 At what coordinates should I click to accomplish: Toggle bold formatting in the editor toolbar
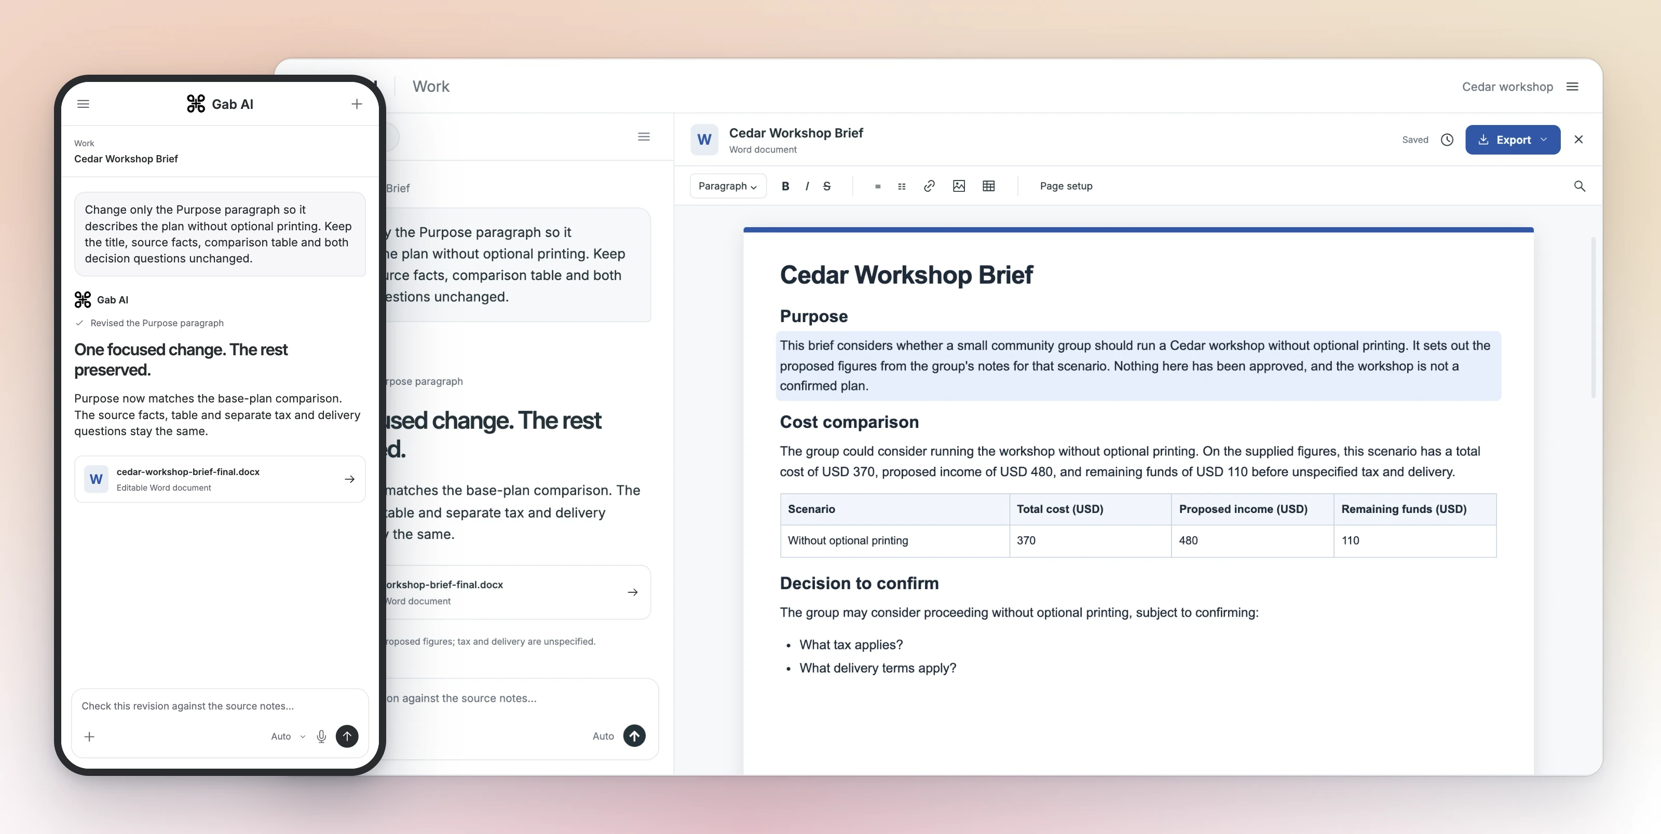(785, 186)
